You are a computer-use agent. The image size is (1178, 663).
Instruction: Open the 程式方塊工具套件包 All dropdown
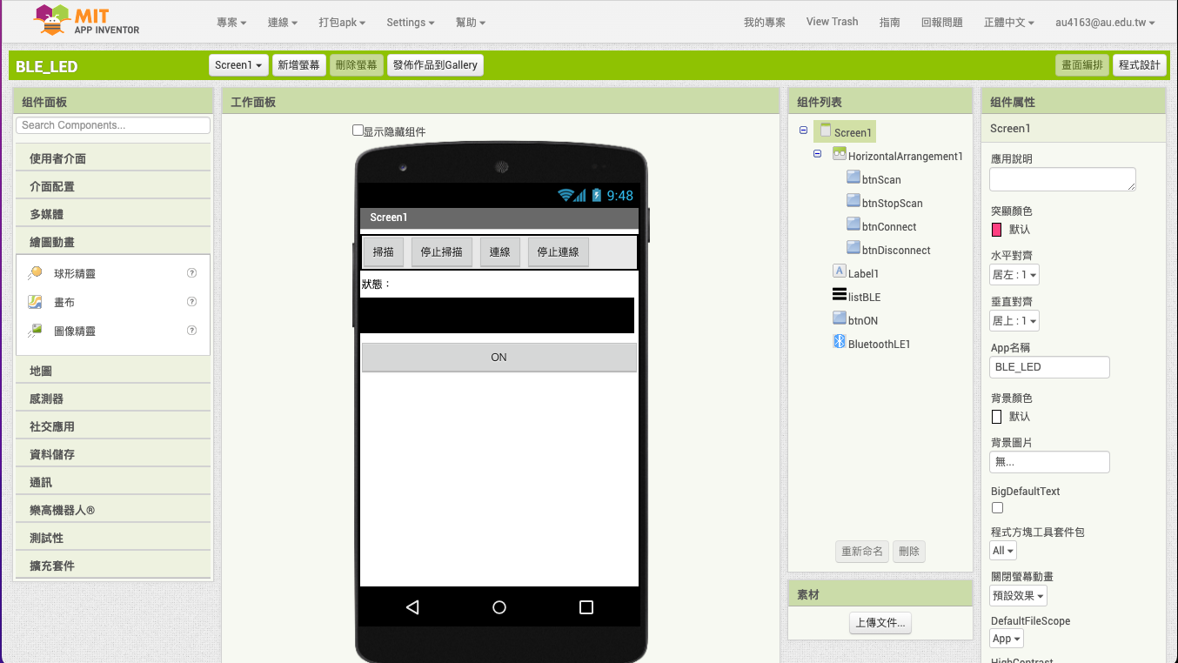coord(1003,551)
